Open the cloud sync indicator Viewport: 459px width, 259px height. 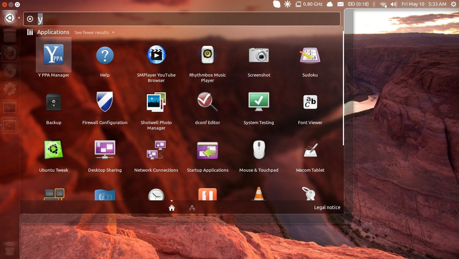point(330,4)
